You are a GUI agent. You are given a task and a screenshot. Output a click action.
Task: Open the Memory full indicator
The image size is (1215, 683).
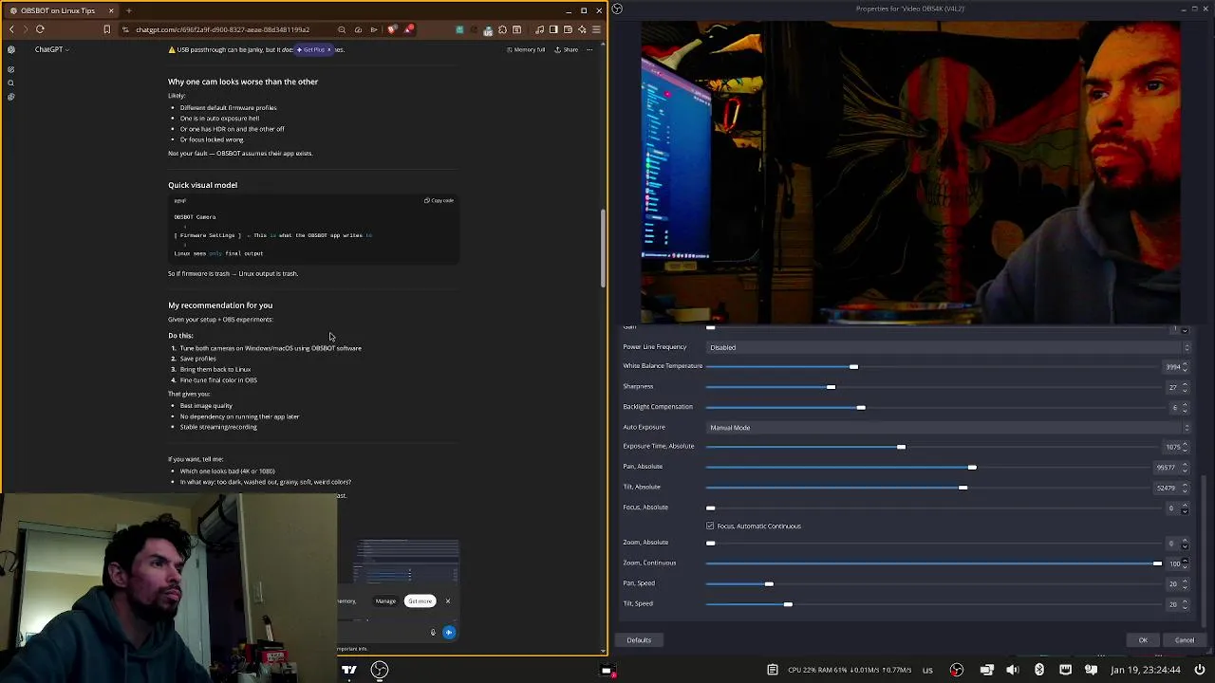click(526, 49)
